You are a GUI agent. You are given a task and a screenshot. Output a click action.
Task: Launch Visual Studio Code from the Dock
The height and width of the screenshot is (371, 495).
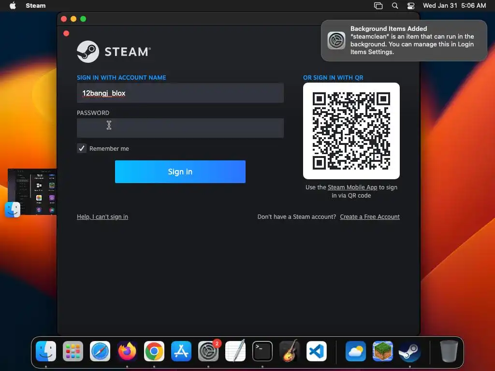317,351
